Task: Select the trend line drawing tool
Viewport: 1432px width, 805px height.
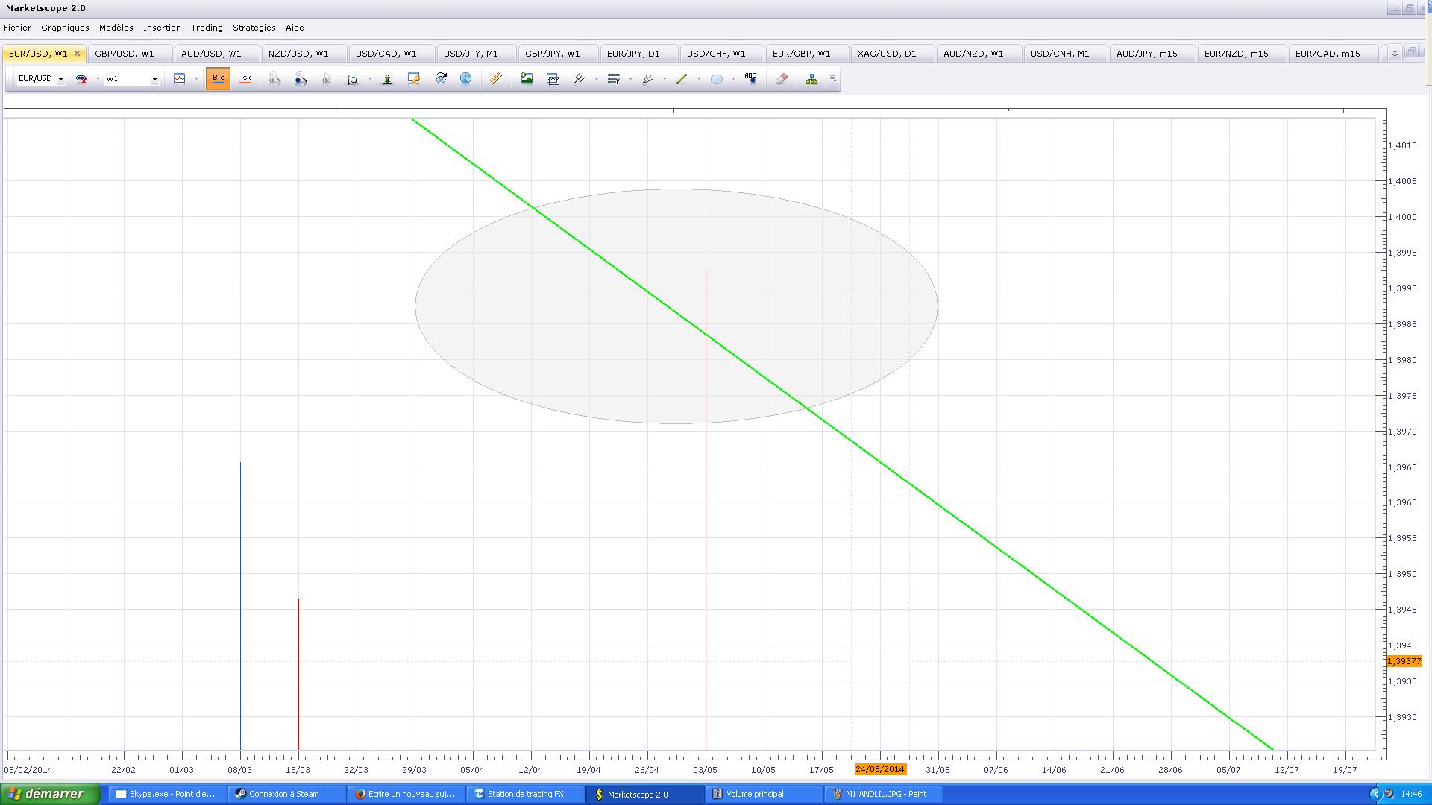Action: click(681, 79)
